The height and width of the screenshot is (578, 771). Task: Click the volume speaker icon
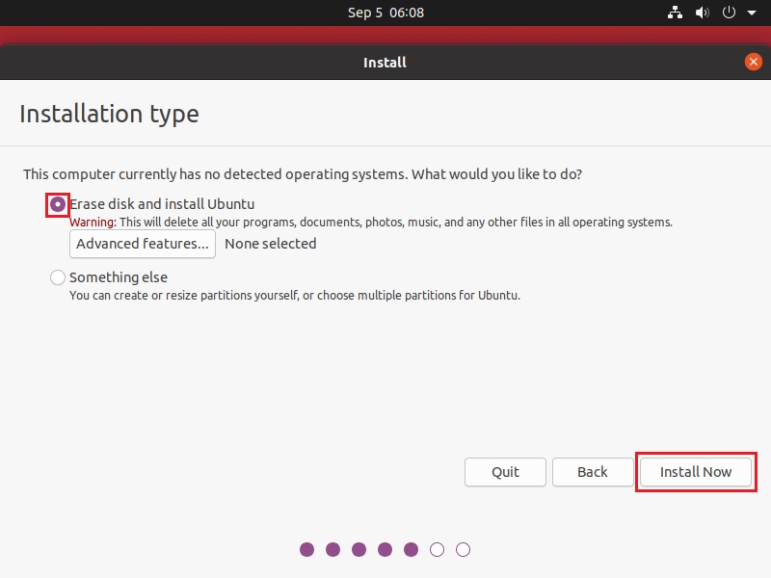(702, 13)
